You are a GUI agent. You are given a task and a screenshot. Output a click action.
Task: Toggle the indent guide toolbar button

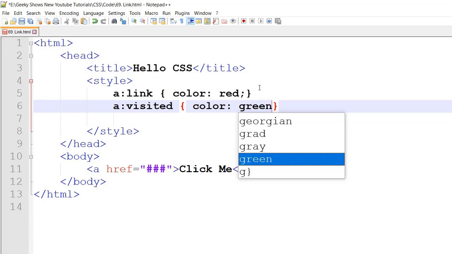click(x=190, y=22)
